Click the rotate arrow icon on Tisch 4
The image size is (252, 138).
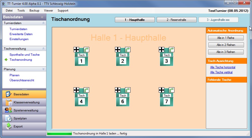[86, 90]
